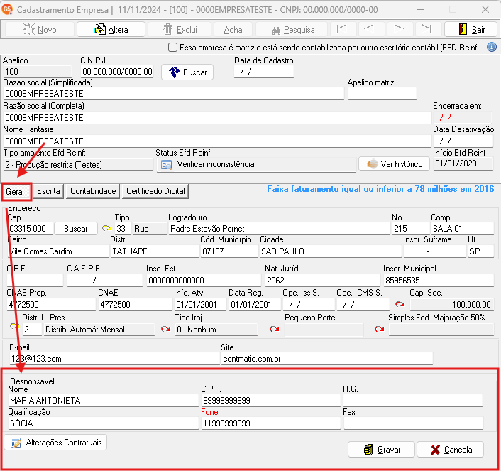Click the Sair exit button
This screenshot has width=501, height=471.
click(470, 29)
